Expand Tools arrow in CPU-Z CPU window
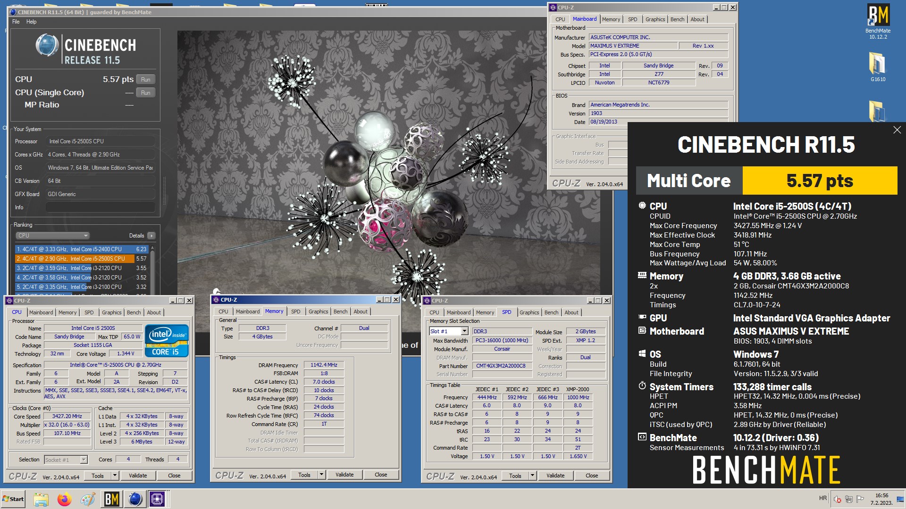Screen dimensions: 906x509 pos(114,476)
